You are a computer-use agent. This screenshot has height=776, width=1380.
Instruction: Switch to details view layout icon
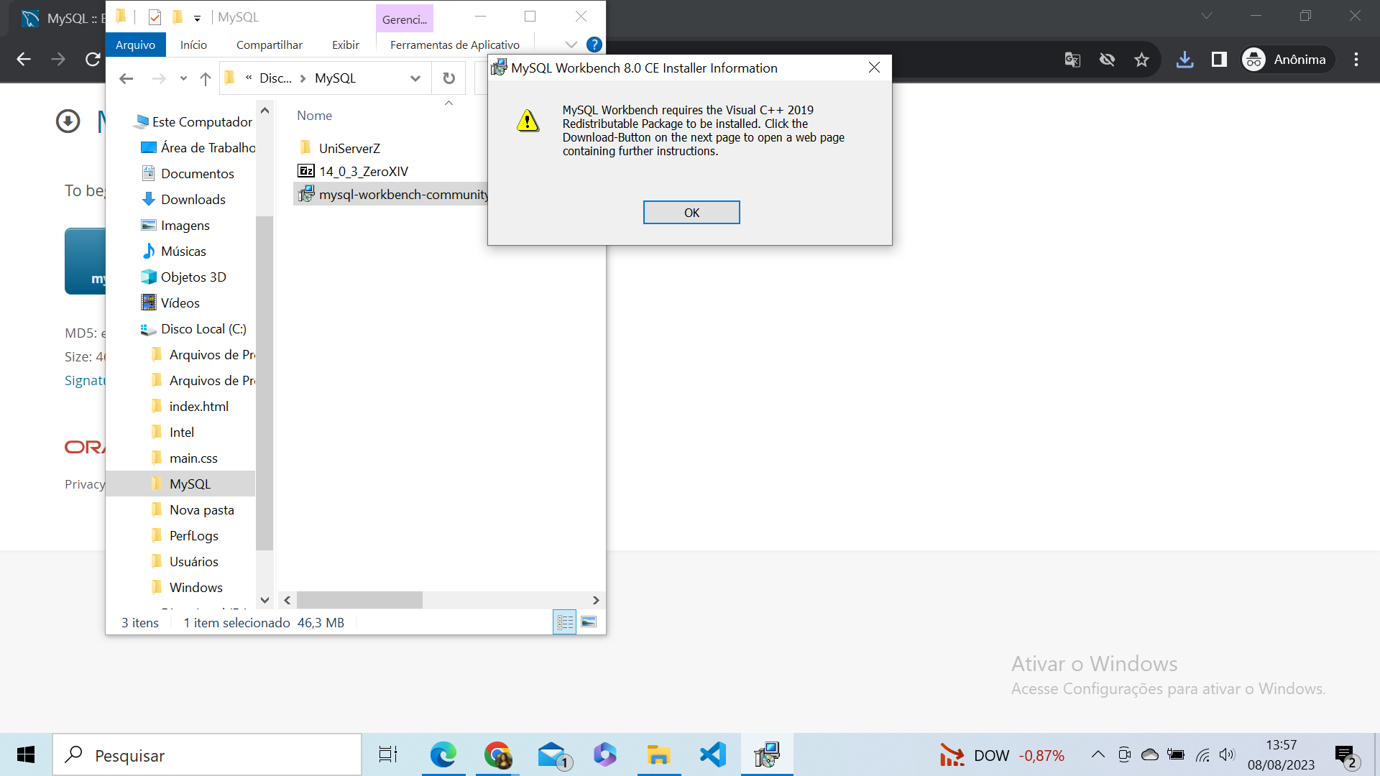(565, 622)
